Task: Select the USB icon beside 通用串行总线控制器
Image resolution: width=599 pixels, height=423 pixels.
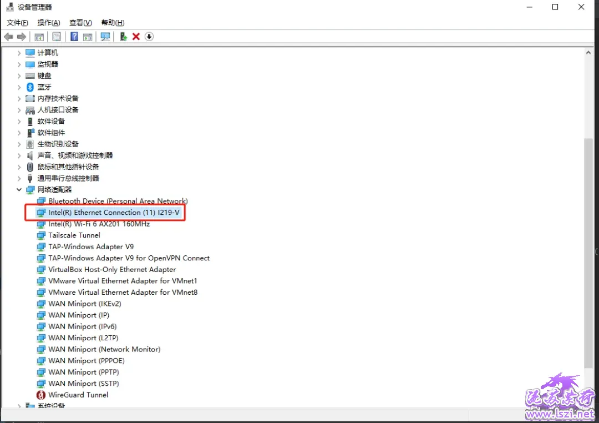Action: click(x=30, y=179)
